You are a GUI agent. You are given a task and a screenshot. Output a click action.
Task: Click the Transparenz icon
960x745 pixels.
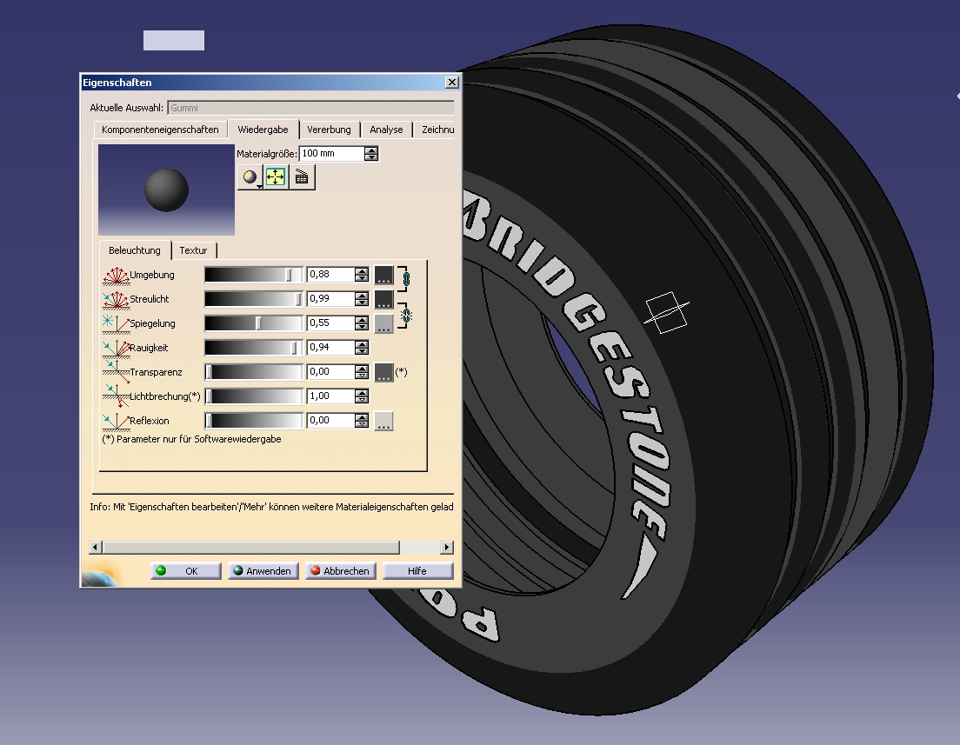point(116,371)
